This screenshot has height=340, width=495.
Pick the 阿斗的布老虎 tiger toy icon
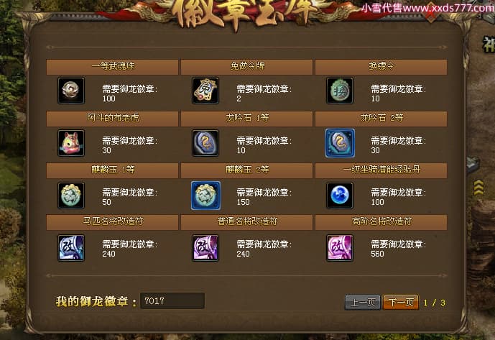click(x=71, y=143)
